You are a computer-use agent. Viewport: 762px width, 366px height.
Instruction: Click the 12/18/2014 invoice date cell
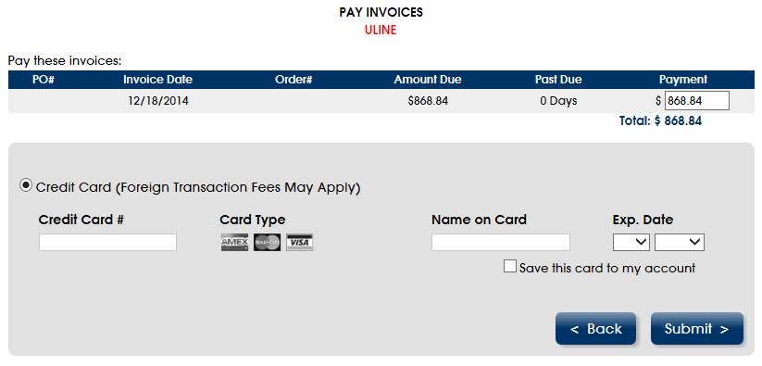(158, 101)
